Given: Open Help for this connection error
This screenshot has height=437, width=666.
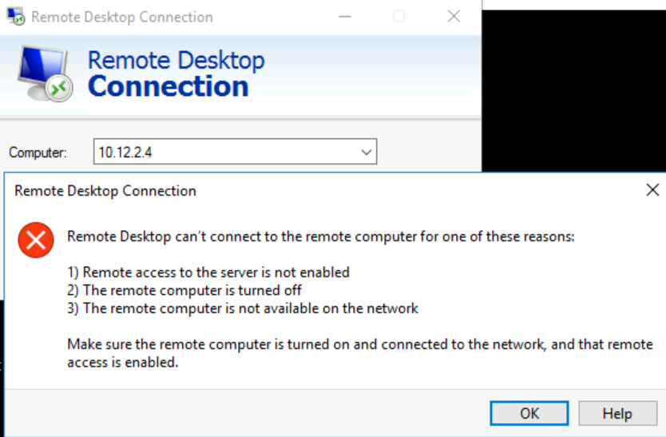Looking at the screenshot, I should click(x=617, y=413).
